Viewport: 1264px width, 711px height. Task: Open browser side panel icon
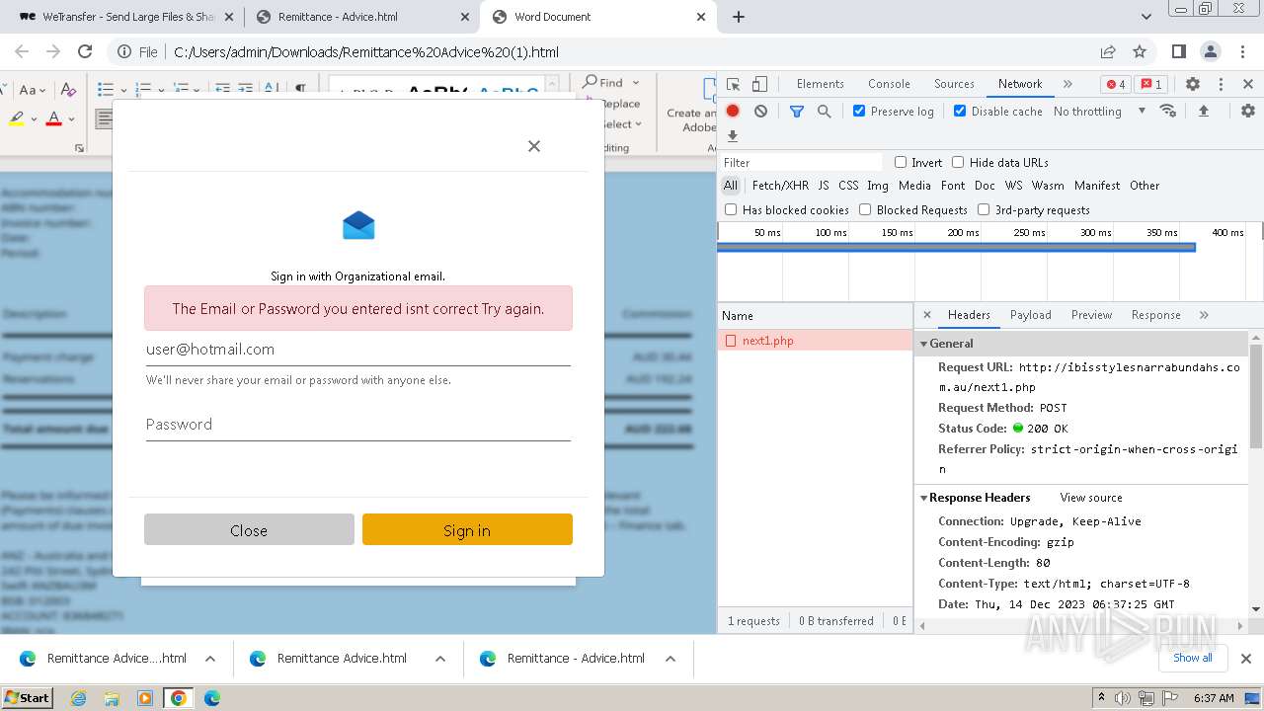coord(1178,52)
